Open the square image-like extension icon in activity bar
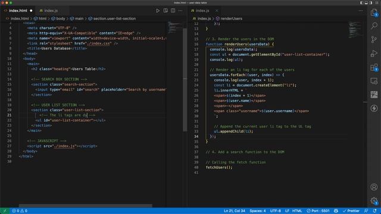 click(374, 95)
